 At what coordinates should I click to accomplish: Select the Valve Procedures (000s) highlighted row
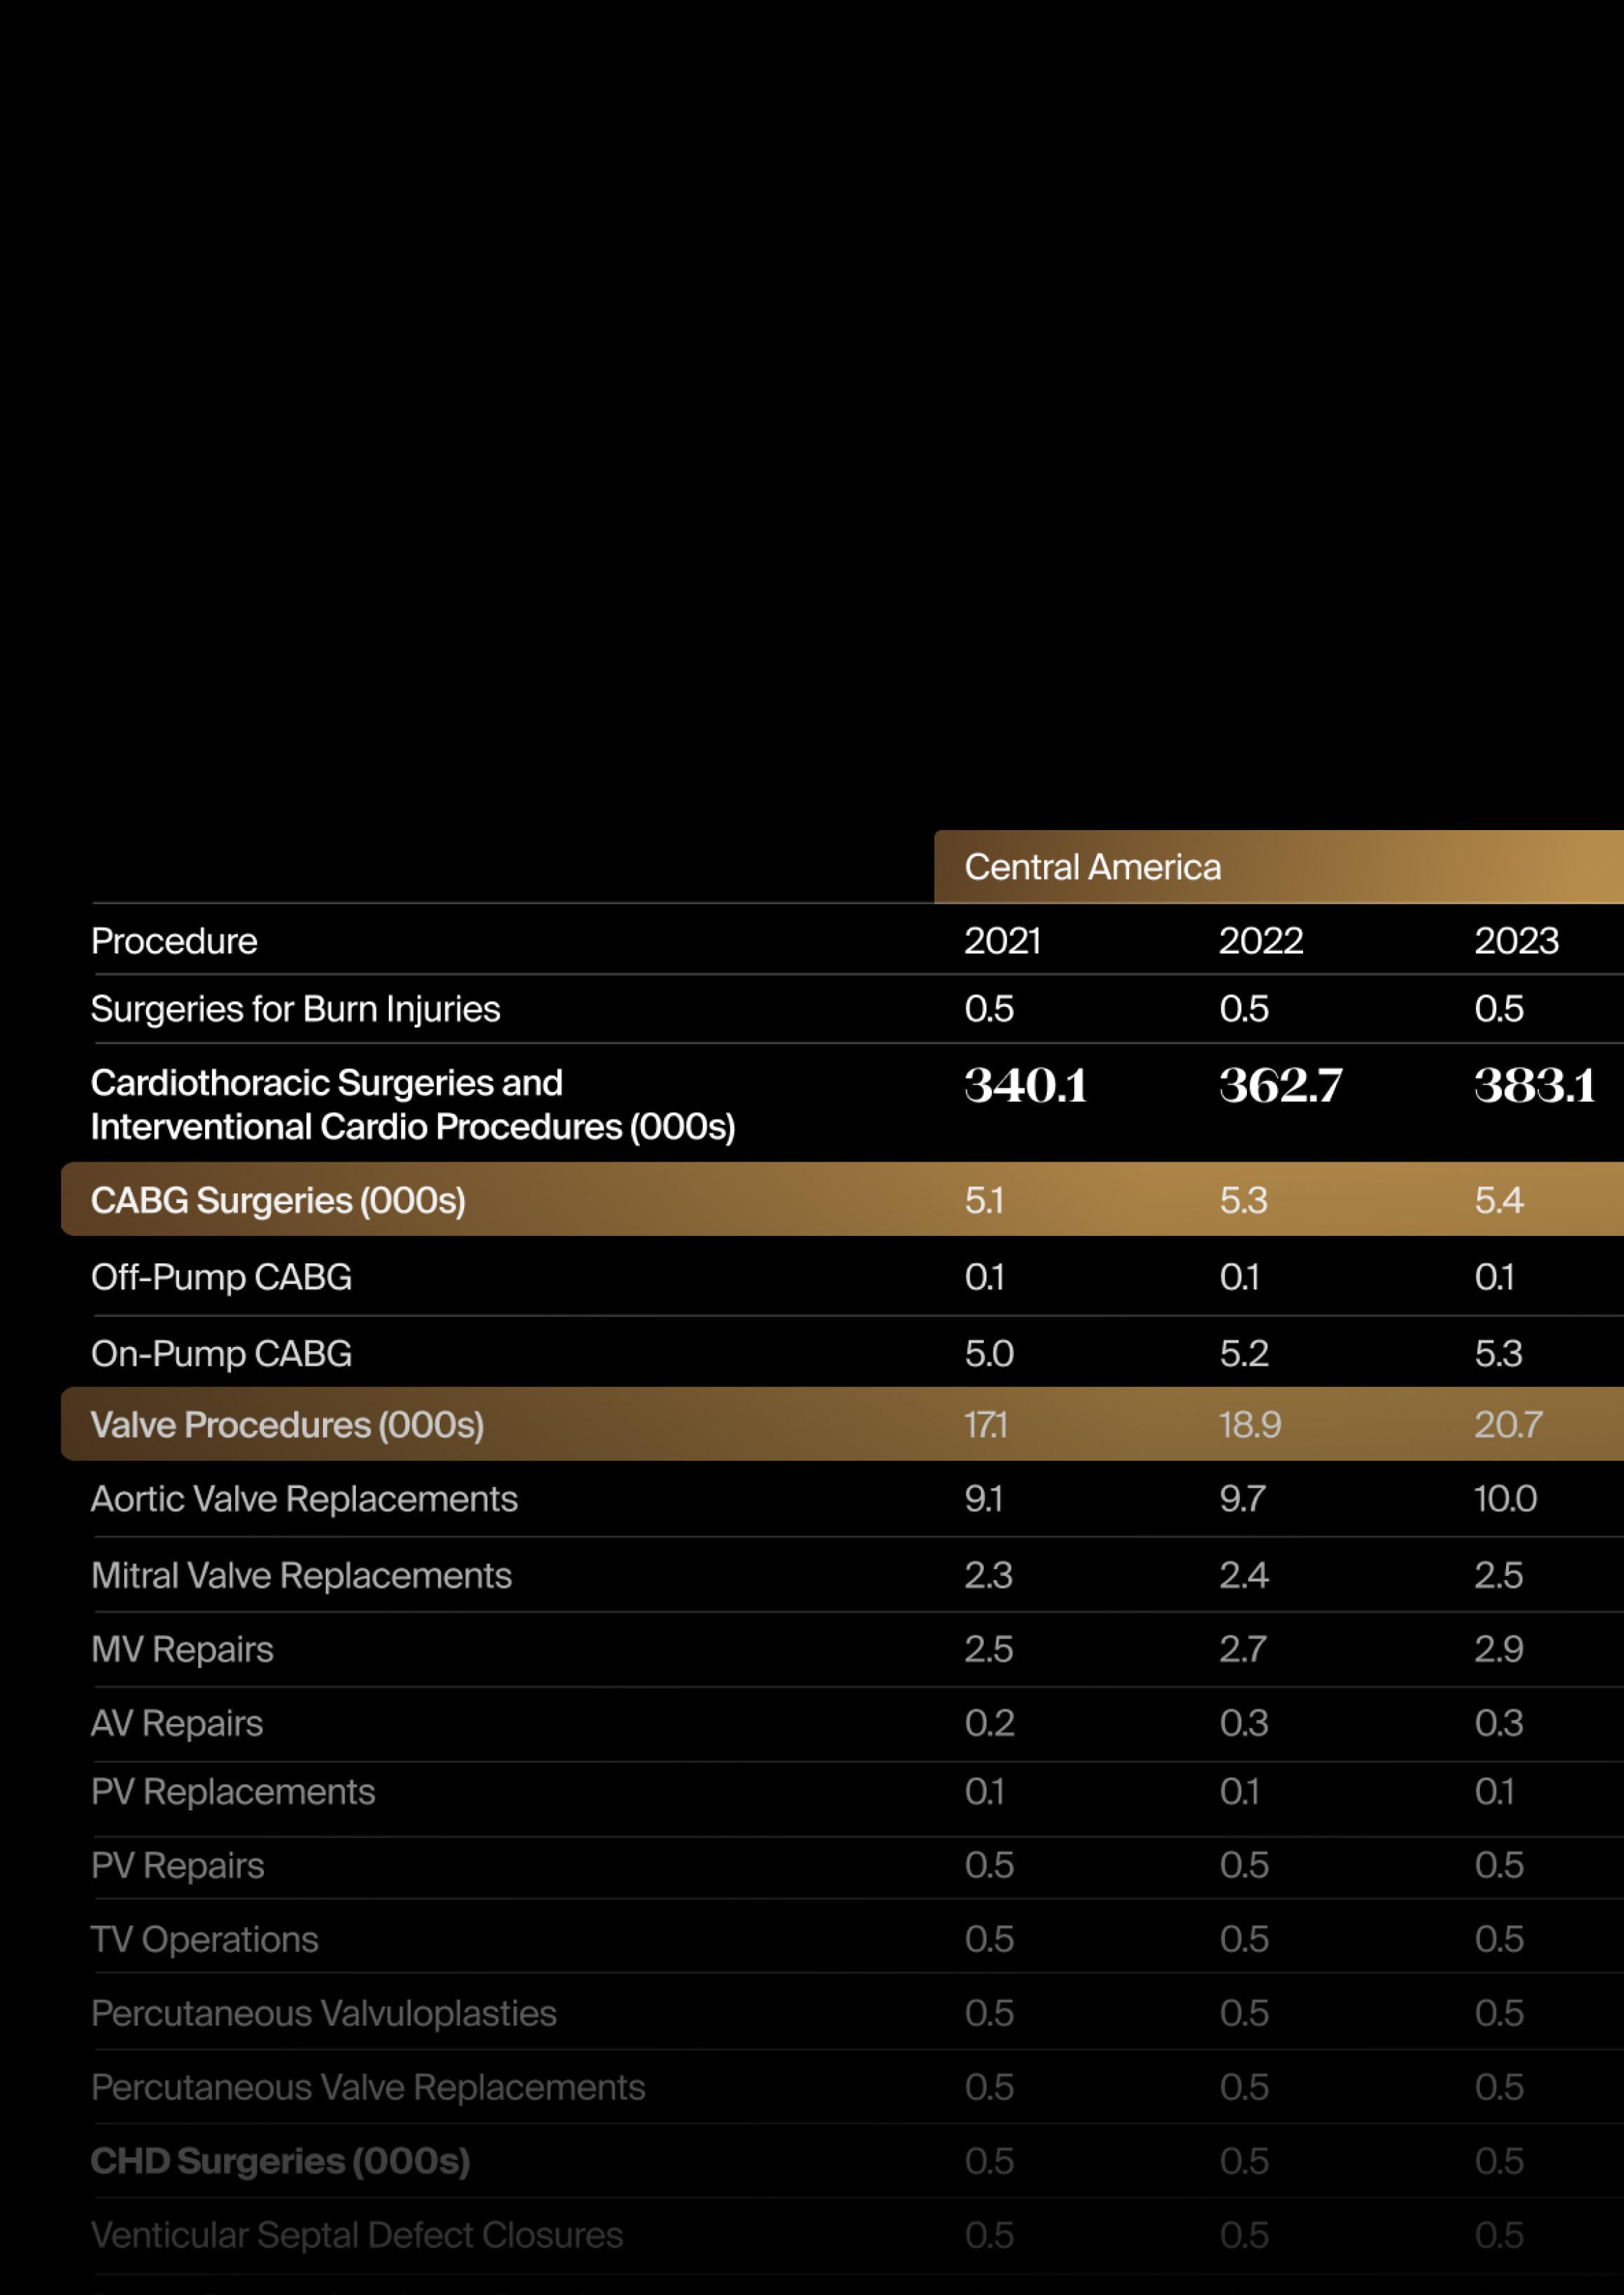point(287,1425)
